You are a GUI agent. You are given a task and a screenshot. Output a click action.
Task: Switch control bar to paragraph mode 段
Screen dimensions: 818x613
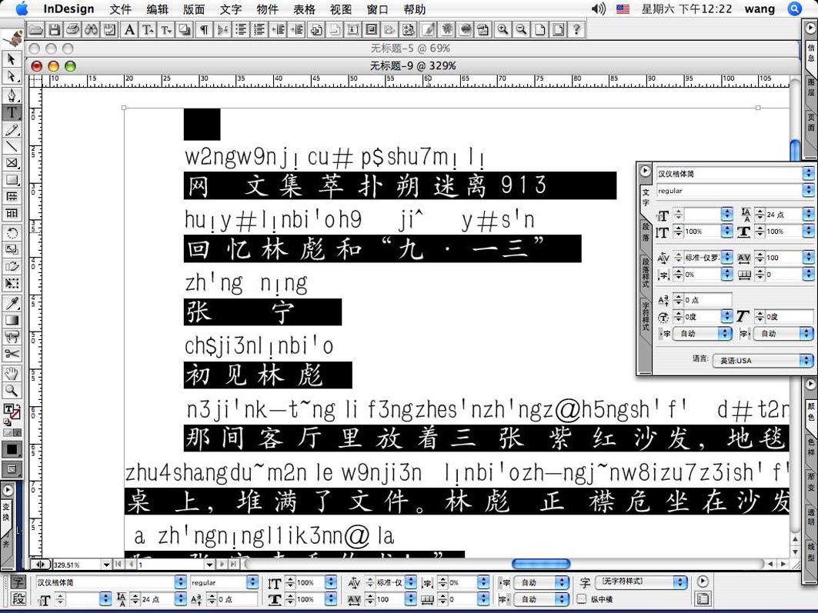tap(18, 600)
